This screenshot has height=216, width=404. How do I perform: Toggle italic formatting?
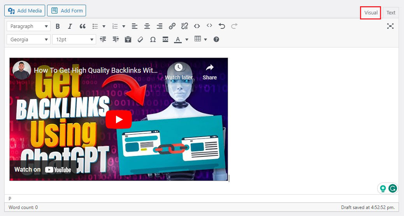tap(70, 26)
